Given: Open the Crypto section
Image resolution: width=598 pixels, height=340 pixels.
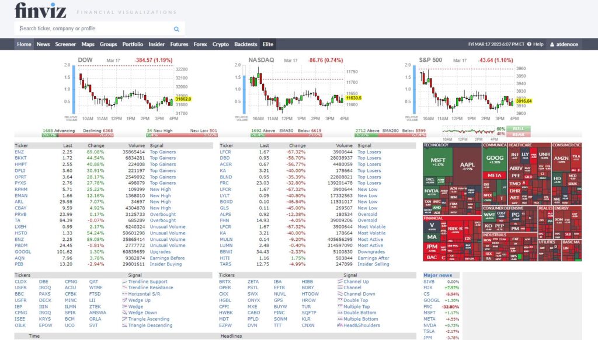Looking at the screenshot, I should 220,44.
